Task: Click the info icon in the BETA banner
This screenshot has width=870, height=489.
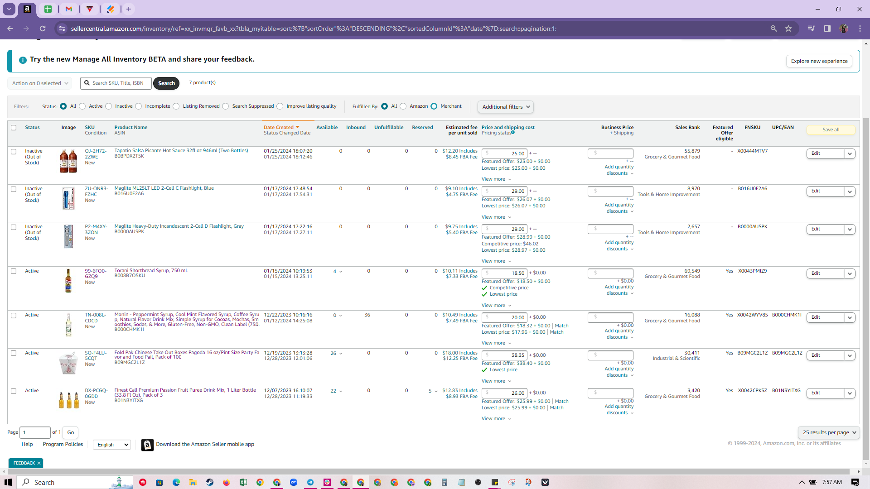Action: [23, 60]
